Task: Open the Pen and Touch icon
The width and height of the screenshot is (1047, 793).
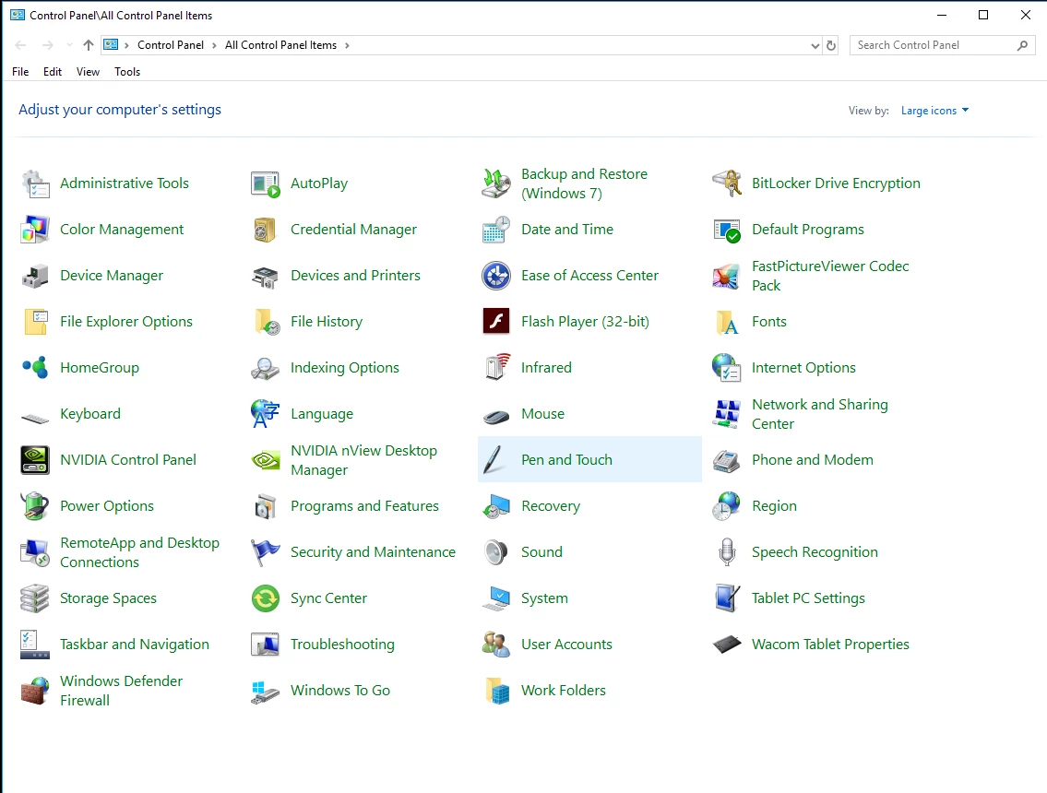Action: point(494,460)
